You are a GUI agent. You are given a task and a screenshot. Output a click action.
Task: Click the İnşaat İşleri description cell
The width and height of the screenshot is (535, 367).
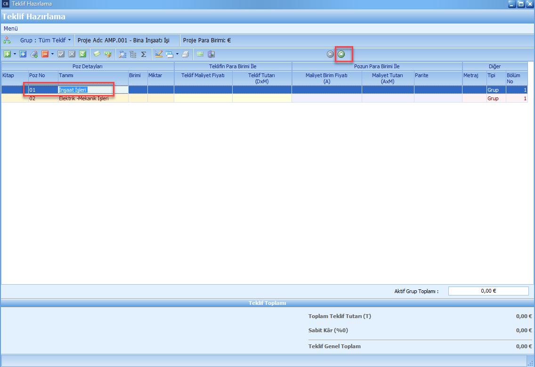coord(85,89)
